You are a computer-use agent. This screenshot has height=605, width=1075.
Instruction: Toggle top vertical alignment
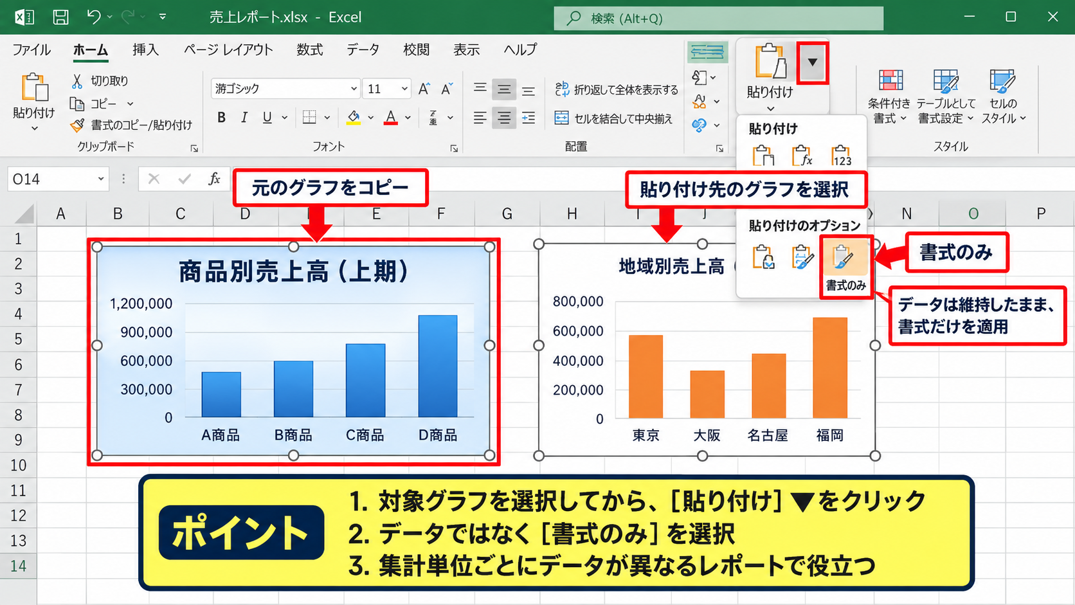480,89
